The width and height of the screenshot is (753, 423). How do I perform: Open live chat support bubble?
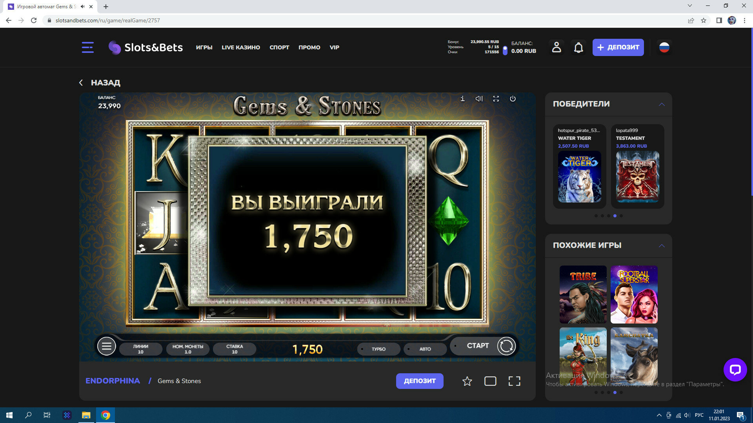pyautogui.click(x=735, y=369)
